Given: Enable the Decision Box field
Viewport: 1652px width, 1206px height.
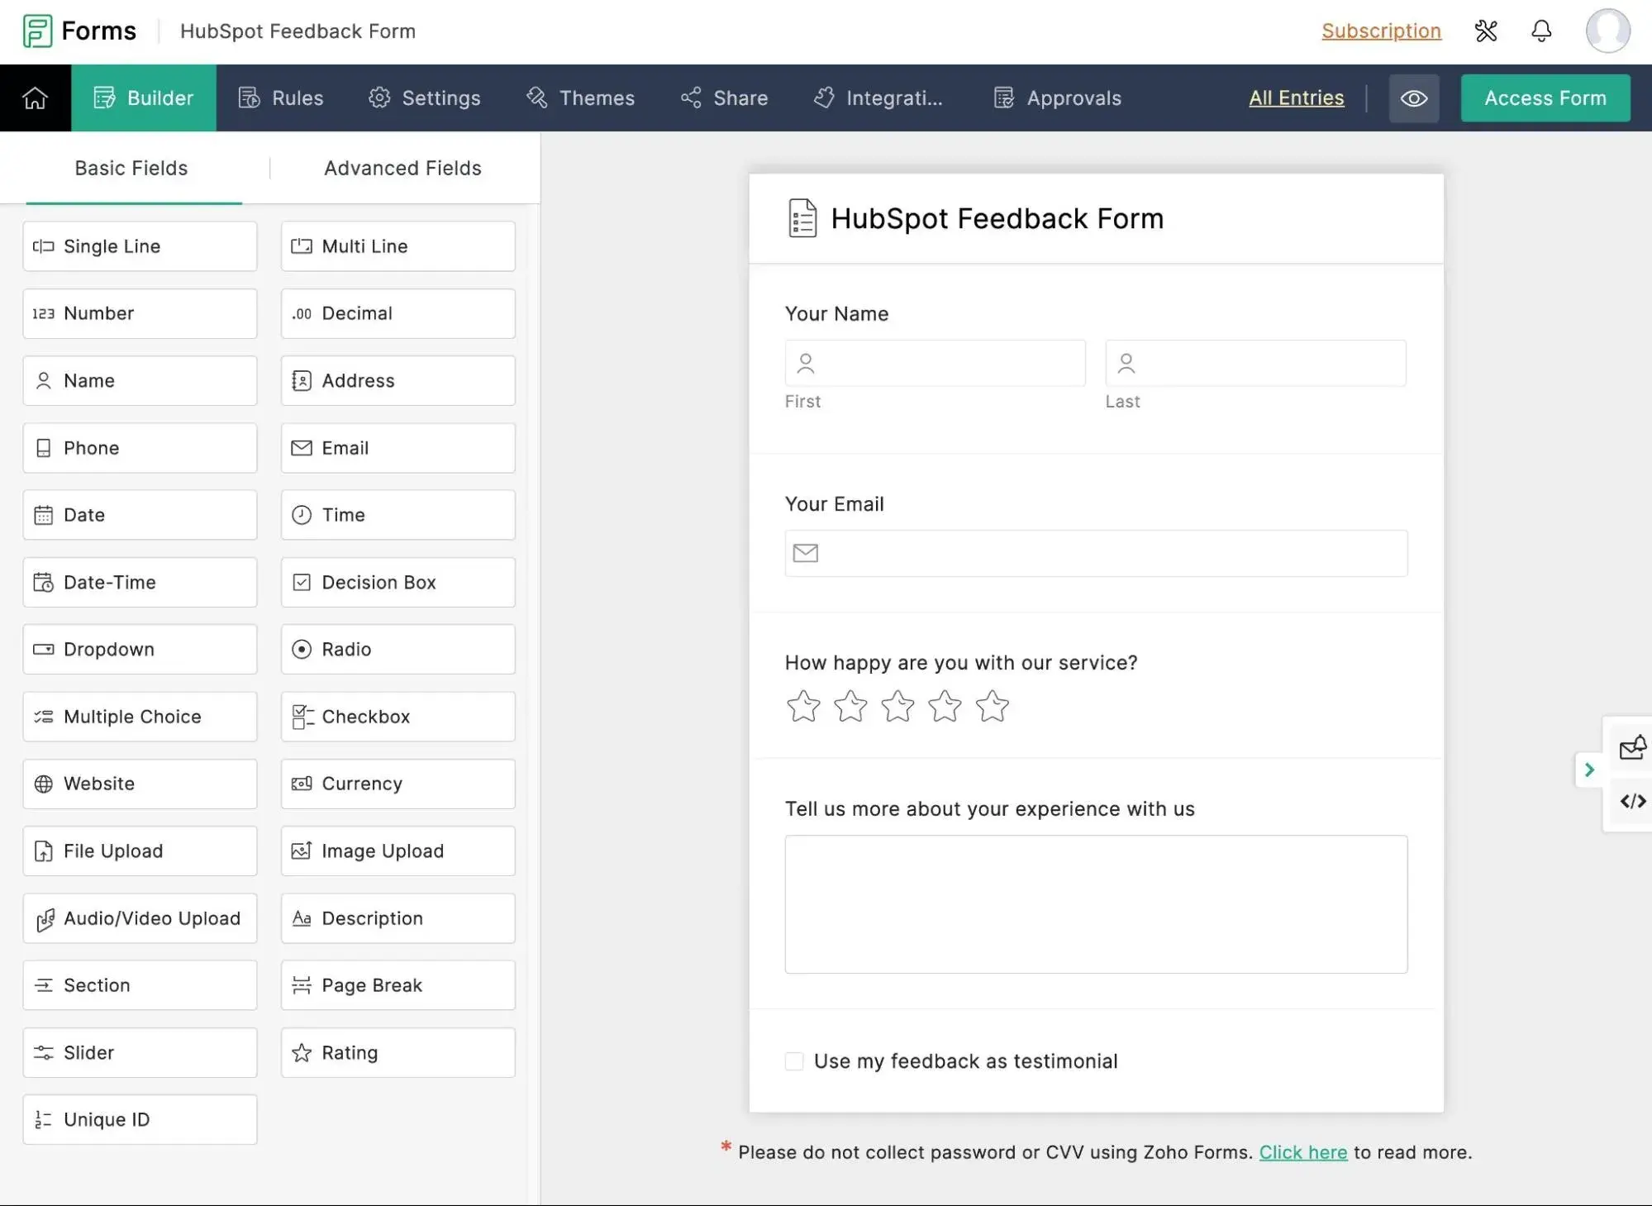Looking at the screenshot, I should 398,581.
